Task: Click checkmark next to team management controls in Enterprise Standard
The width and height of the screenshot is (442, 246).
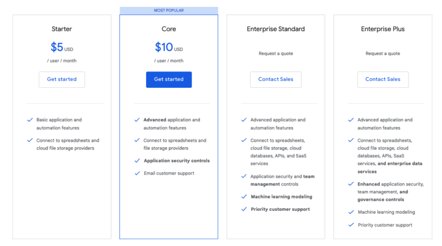Action: [x=244, y=177]
